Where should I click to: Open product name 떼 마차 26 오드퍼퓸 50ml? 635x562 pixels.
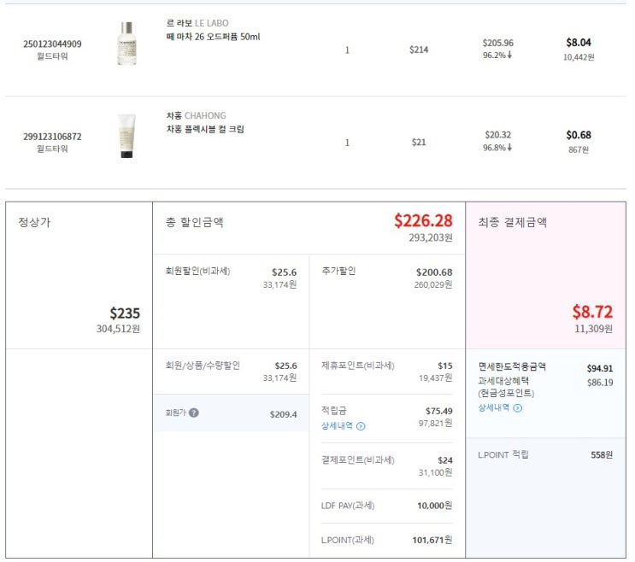click(x=213, y=37)
